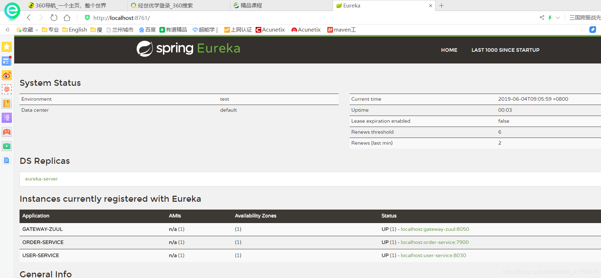The image size is (601, 278).
Task: Click the AMIs column header
Action: click(x=175, y=216)
